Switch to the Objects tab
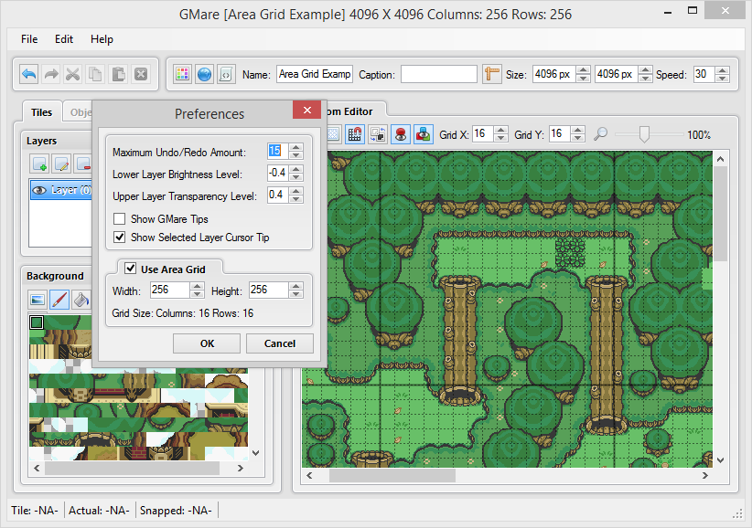 coord(78,112)
